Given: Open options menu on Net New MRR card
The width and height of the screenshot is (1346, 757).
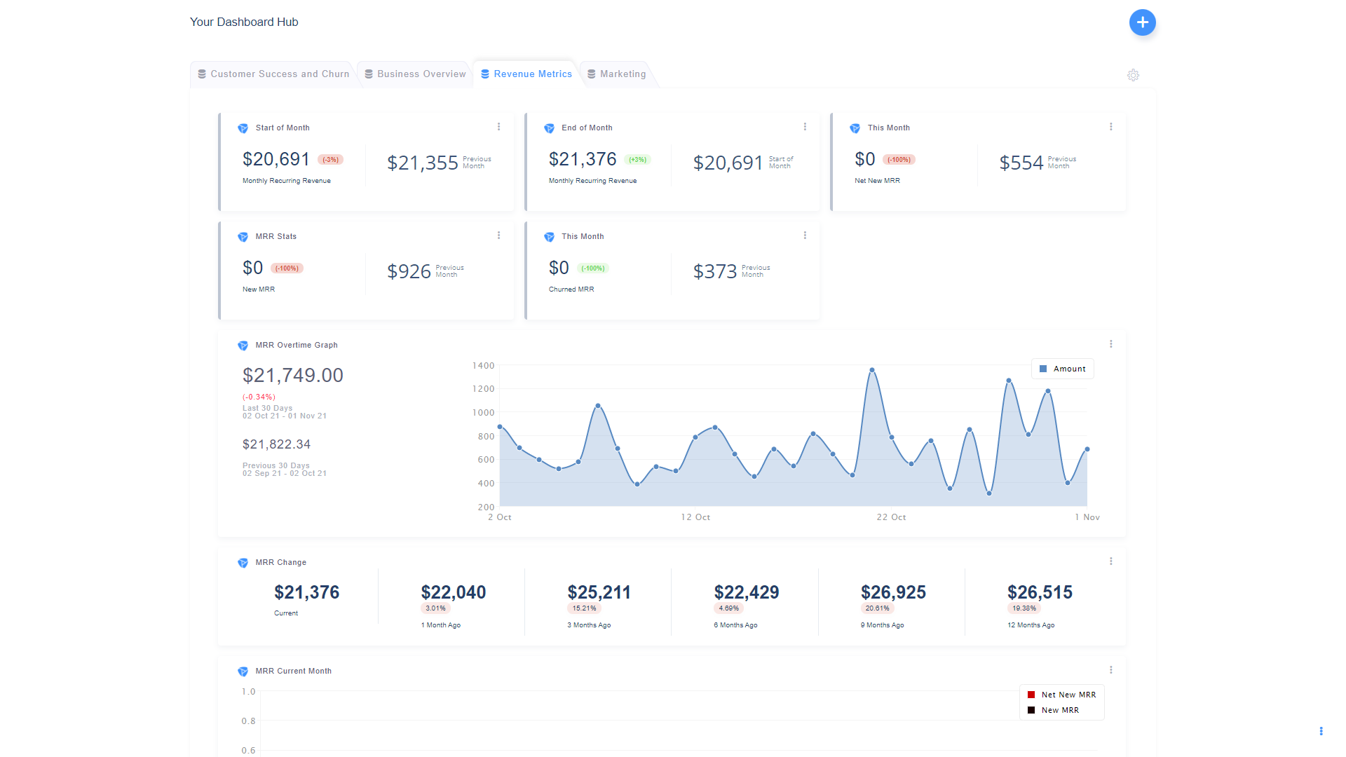Looking at the screenshot, I should (x=1110, y=127).
